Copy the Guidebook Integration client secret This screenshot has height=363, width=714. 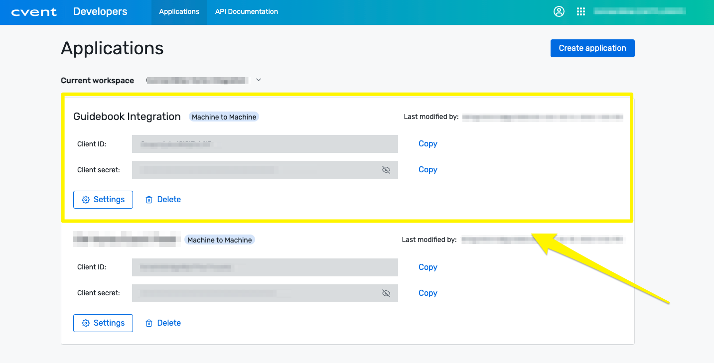pyautogui.click(x=428, y=170)
